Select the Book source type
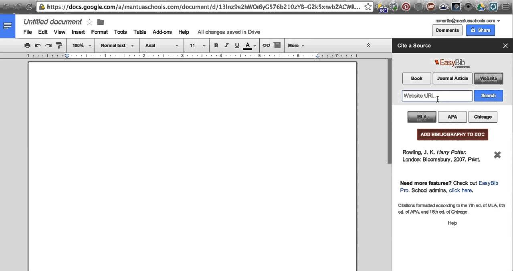This screenshot has width=513, height=271. coord(416,79)
